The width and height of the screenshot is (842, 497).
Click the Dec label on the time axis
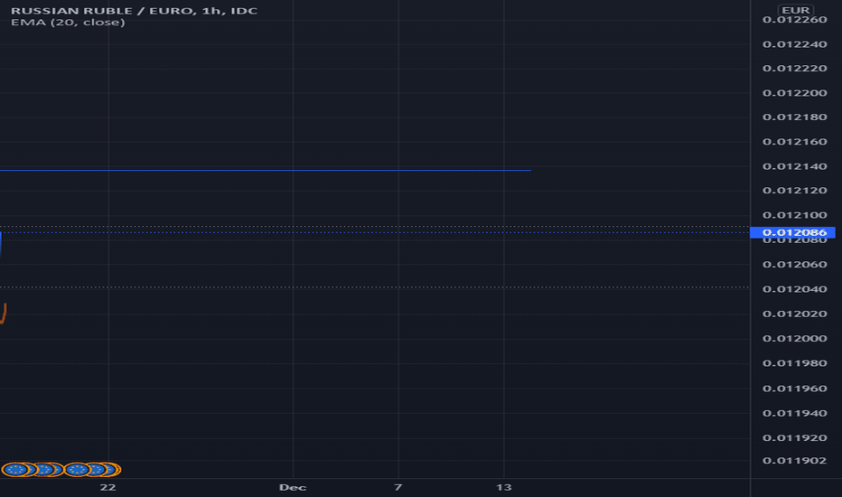293,487
